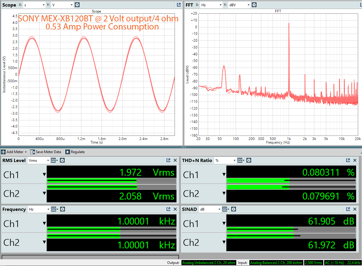
Task: Click the 0.080311 % Ch1 reading
Action: (329, 172)
